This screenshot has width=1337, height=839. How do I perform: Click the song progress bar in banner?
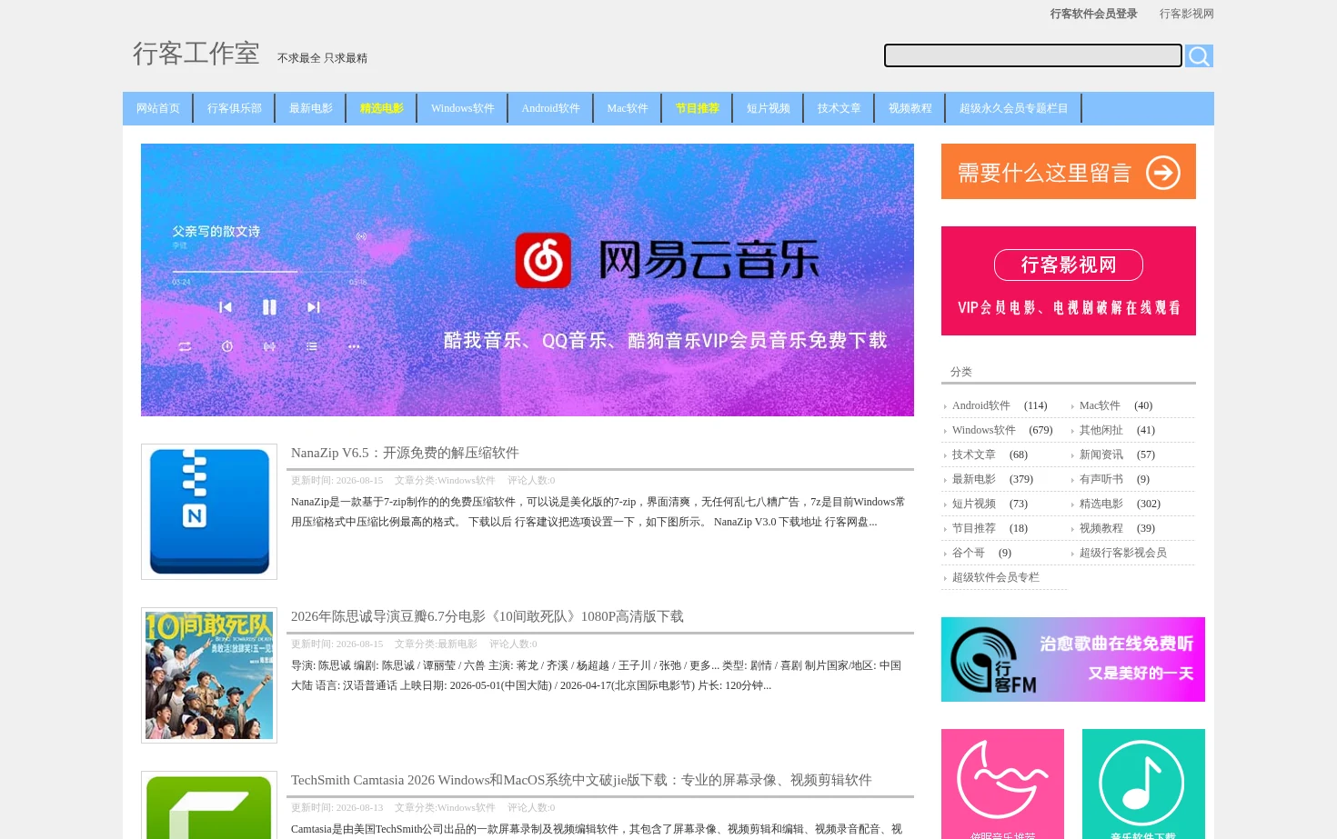(269, 271)
